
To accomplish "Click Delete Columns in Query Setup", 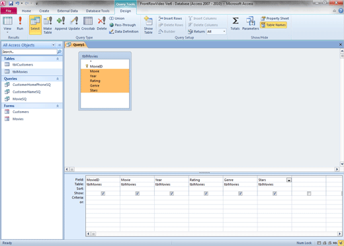I will click(x=203, y=25).
